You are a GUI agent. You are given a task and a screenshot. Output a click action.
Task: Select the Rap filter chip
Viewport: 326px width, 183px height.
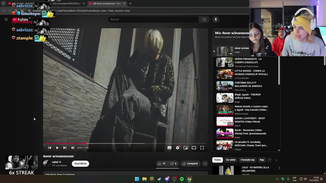262,160
